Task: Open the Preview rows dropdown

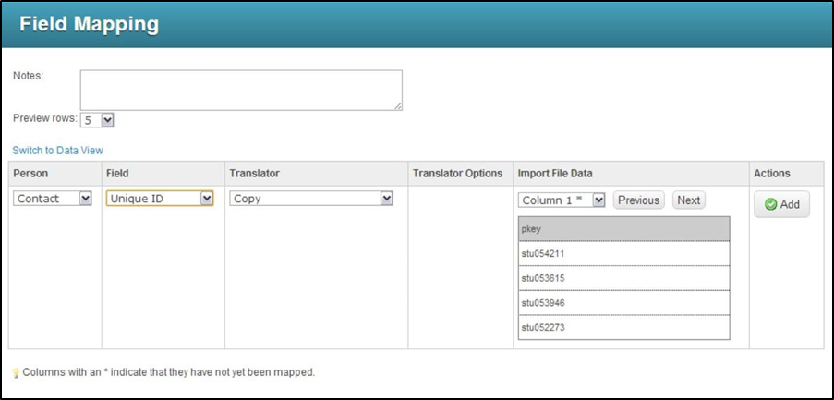Action: tap(97, 120)
